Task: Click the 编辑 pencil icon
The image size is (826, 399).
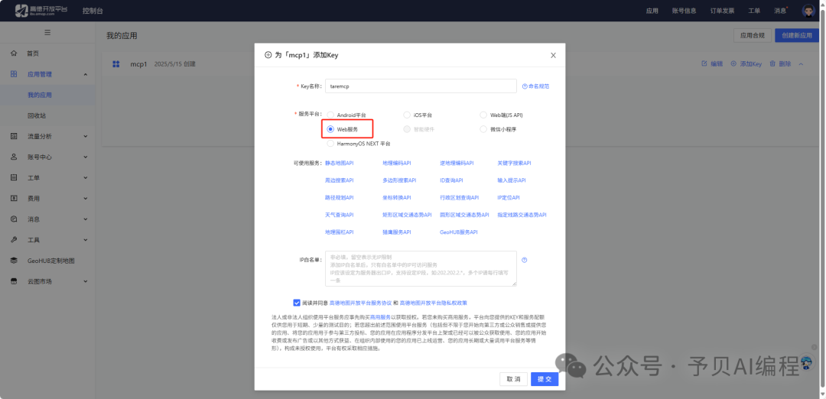Action: 704,63
